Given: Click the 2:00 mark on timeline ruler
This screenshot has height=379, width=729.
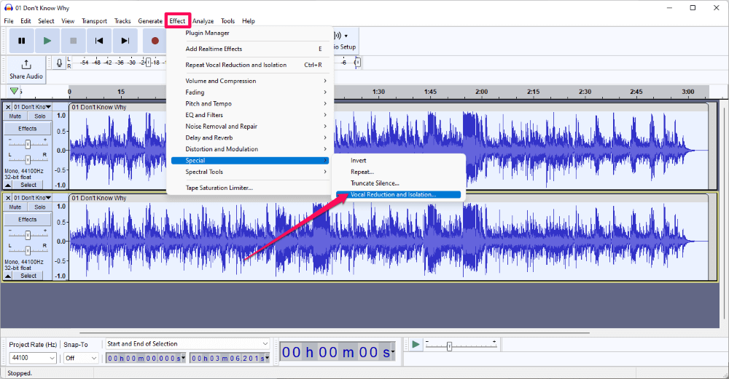Looking at the screenshot, I should [x=481, y=92].
